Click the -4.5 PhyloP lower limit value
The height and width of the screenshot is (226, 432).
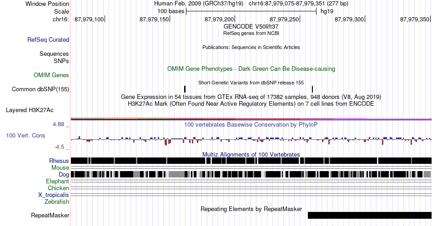point(59,147)
